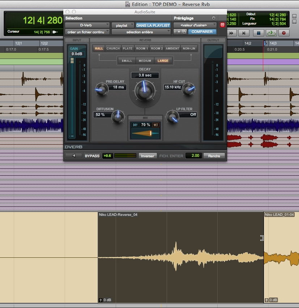Select the HALL reverb algorithm

click(99, 48)
